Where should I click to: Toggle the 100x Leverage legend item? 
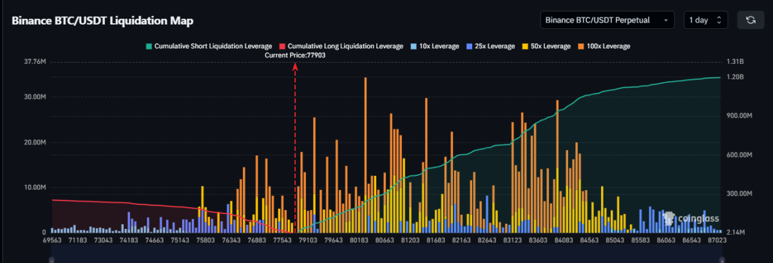pyautogui.click(x=604, y=46)
